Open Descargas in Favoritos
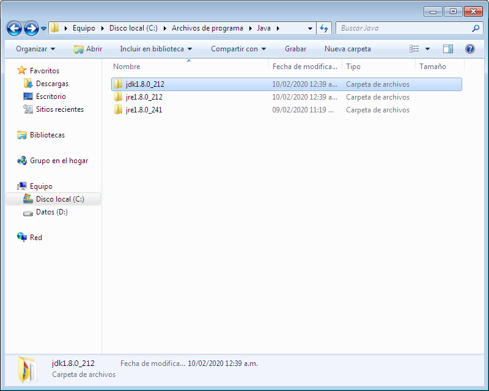Screen dimensions: 489x391 point(52,84)
